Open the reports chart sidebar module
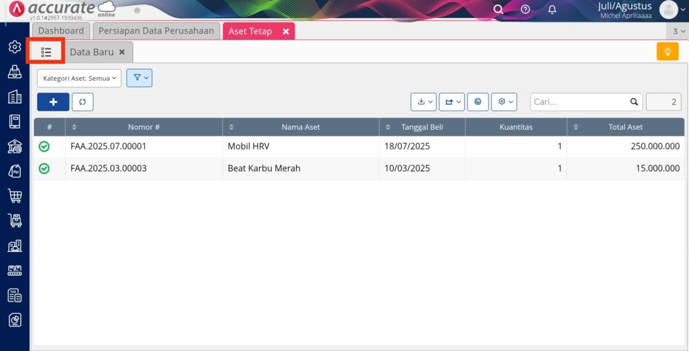This screenshot has height=351, width=689. [15, 320]
